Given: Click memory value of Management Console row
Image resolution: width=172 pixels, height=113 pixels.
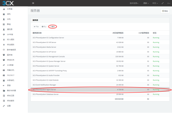Looking at the screenshot, I should point(119,57).
